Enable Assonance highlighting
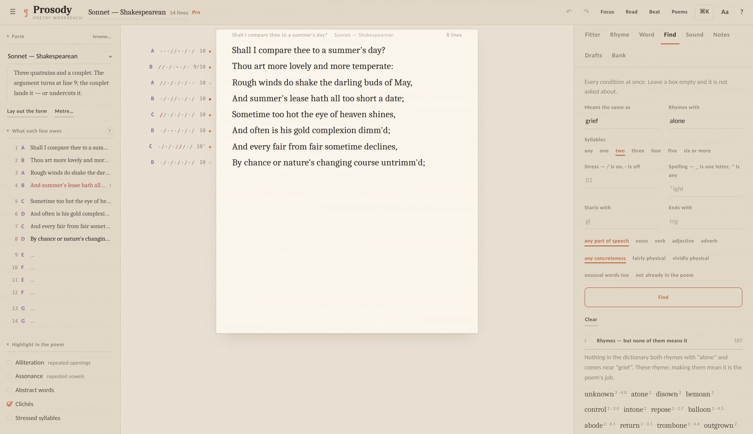This screenshot has width=753, height=434. click(x=9, y=376)
